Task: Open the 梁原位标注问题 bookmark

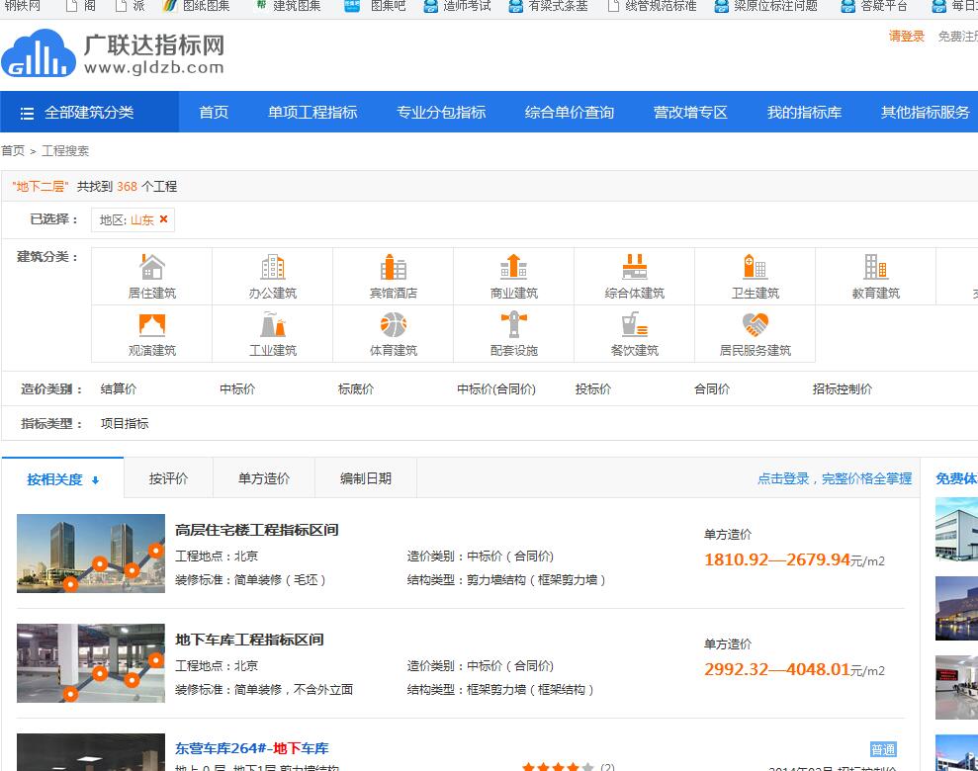Action: pos(766,6)
